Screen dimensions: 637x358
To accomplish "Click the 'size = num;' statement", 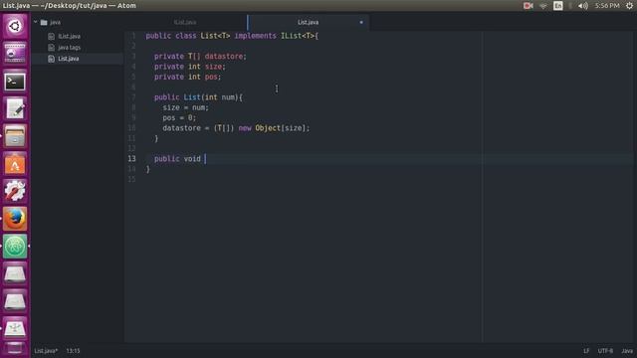I will (186, 107).
